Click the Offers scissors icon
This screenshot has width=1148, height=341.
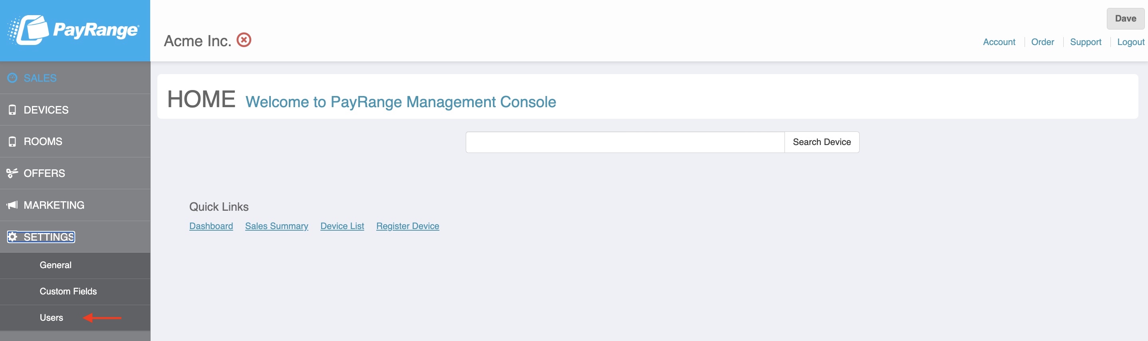[12, 173]
